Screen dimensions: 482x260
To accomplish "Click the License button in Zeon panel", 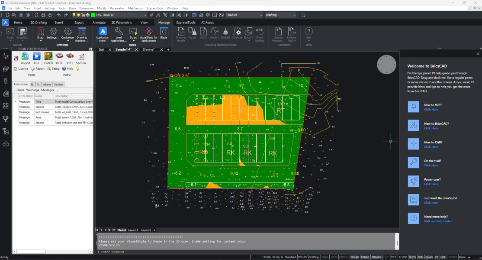I will (x=21, y=68).
